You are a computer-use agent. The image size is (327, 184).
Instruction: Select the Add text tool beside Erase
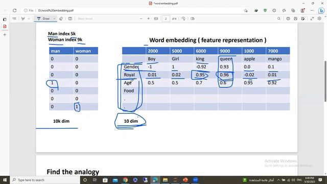[70, 18]
